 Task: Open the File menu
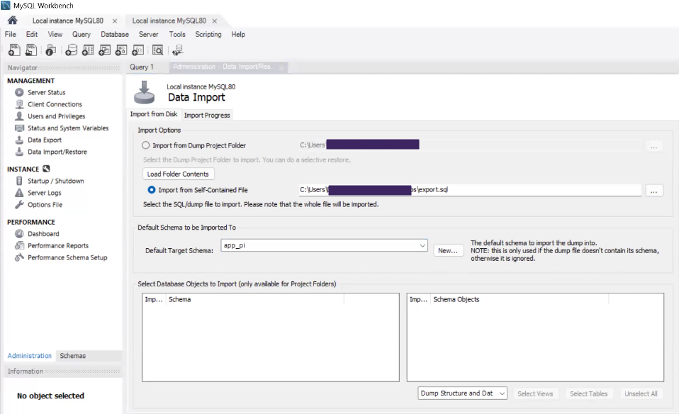11,34
